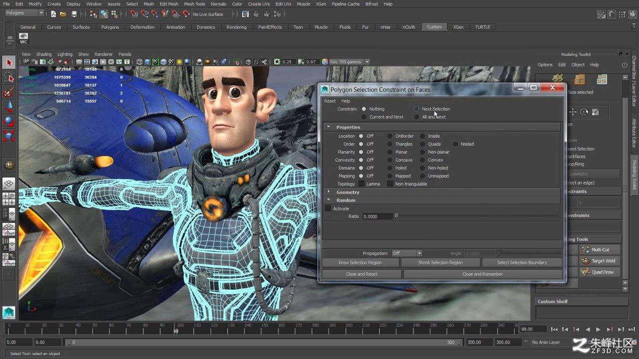
Task: Switch to single perspective view layout
Action: point(8,184)
